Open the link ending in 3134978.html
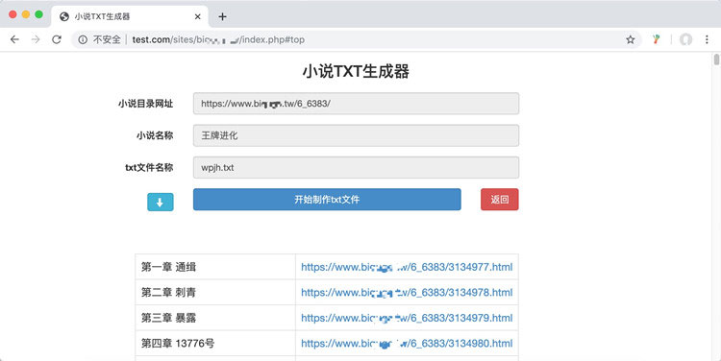721x361 pixels. point(407,292)
